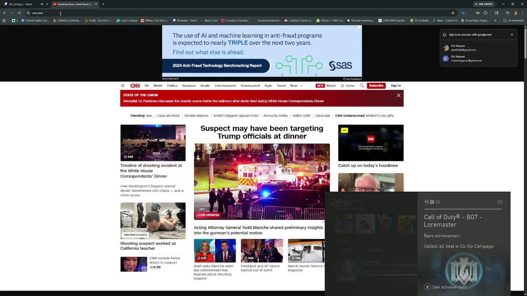The width and height of the screenshot is (527, 296).
Task: Open the Travel section
Action: click(x=281, y=86)
